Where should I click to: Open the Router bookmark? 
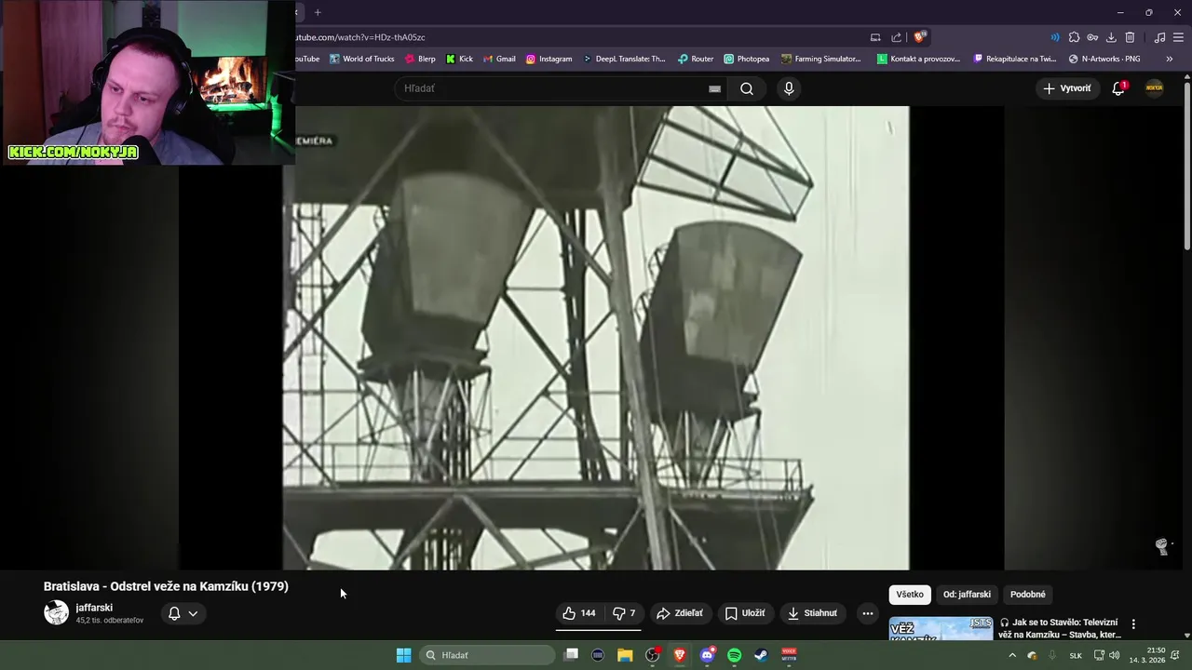pyautogui.click(x=695, y=59)
